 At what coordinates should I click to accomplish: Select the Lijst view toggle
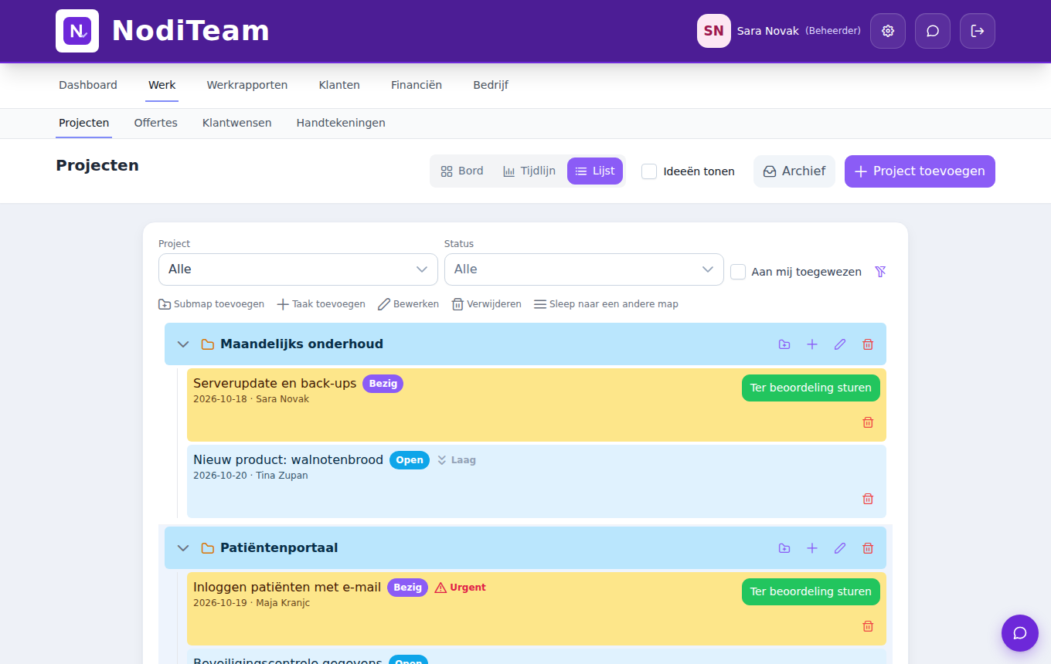click(595, 171)
